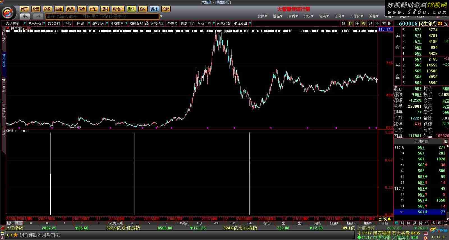Expand the 日线 period dropdown arrow
449x240 pixels.
pos(89,24)
